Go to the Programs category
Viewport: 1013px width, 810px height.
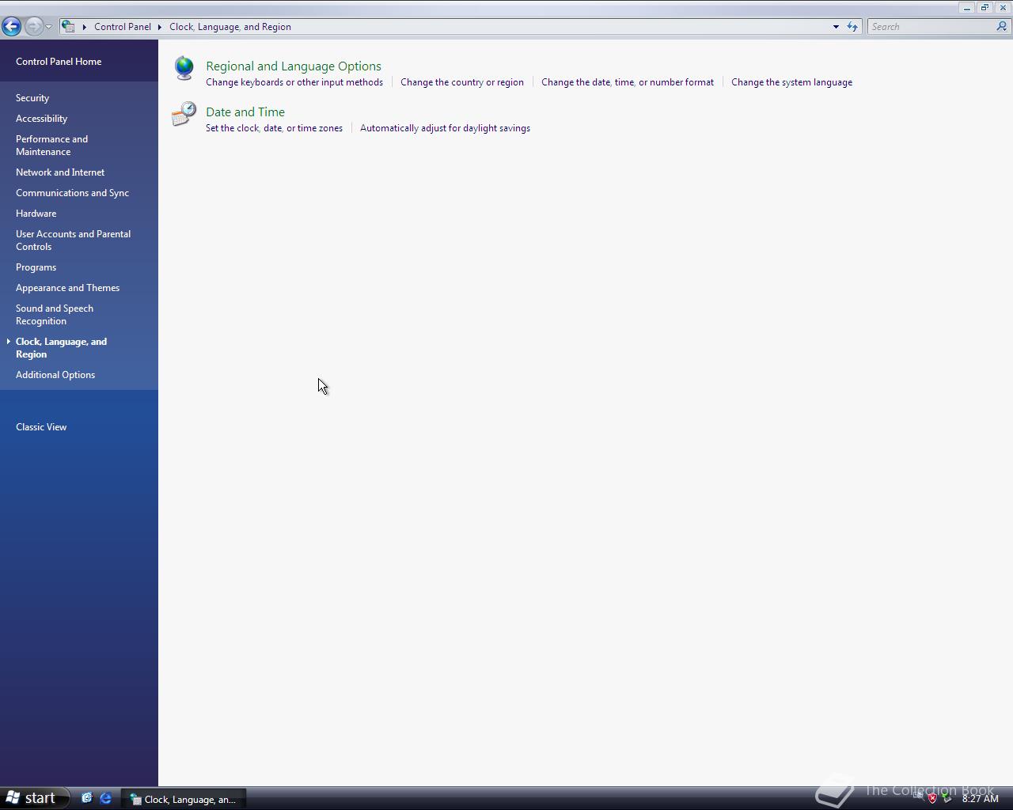click(36, 267)
